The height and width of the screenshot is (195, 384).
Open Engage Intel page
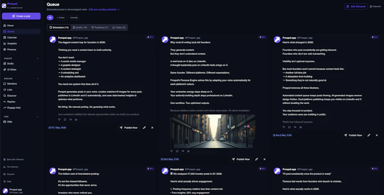pos(21,108)
